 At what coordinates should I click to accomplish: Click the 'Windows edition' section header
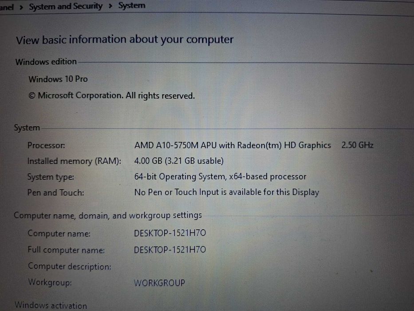pyautogui.click(x=46, y=62)
